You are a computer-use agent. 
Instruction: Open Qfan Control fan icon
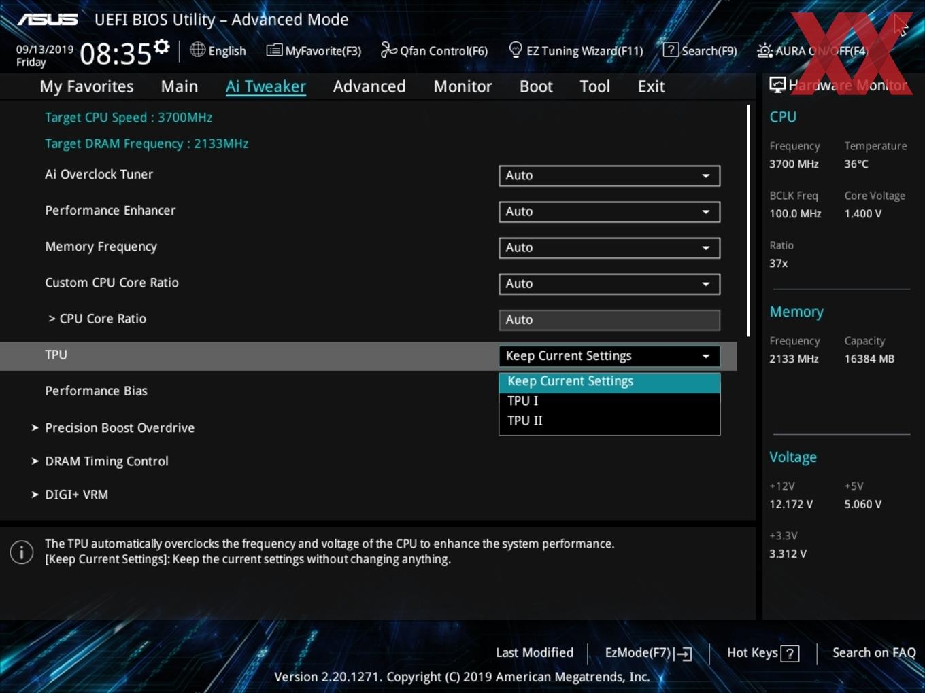(x=388, y=50)
